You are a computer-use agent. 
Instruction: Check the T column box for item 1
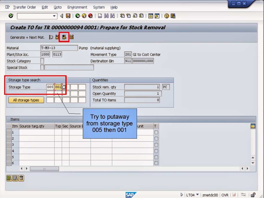[156, 132]
